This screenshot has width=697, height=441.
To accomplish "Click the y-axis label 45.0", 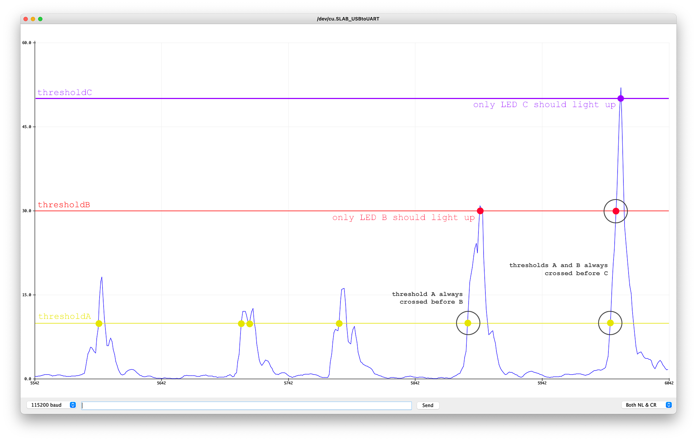I will coord(27,127).
